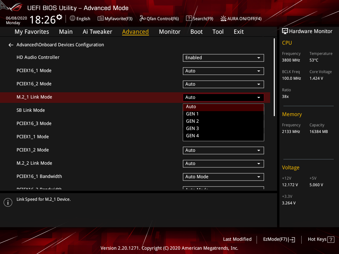Select the Advanced tab
339x254 pixels.
(x=135, y=32)
